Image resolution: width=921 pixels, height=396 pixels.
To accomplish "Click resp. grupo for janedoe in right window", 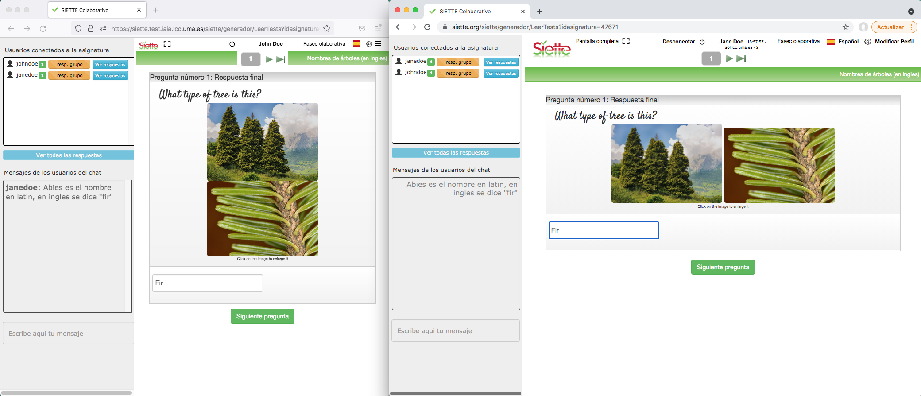I will coord(458,62).
